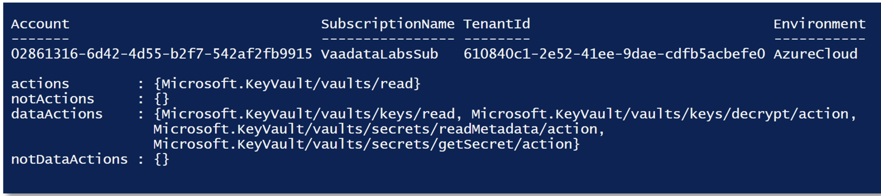Click the empty braces beside notActions
Viewport: 881px width, 196px height.
pyautogui.click(x=161, y=99)
